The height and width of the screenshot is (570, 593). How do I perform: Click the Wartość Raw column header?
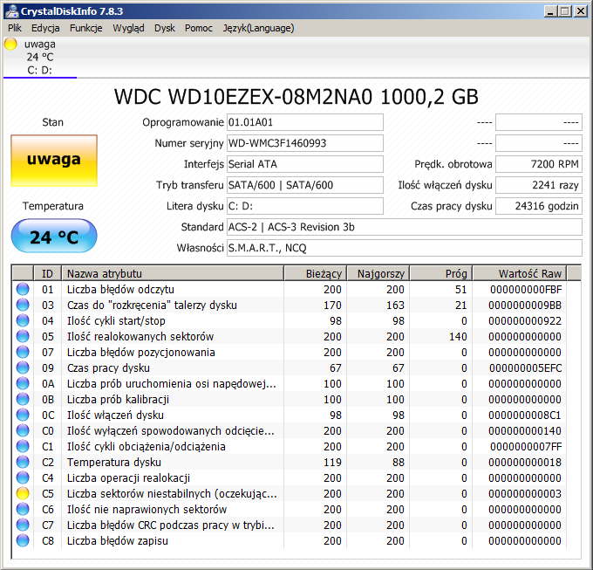[520, 273]
